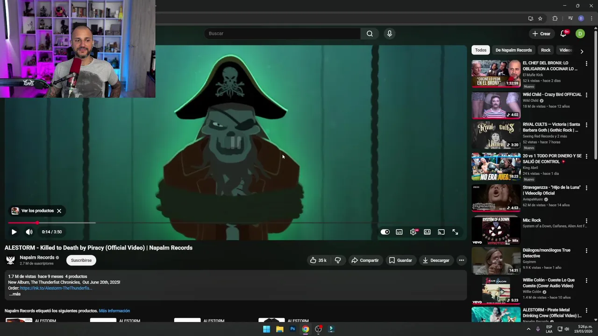Like the video (35 k)

point(318,260)
